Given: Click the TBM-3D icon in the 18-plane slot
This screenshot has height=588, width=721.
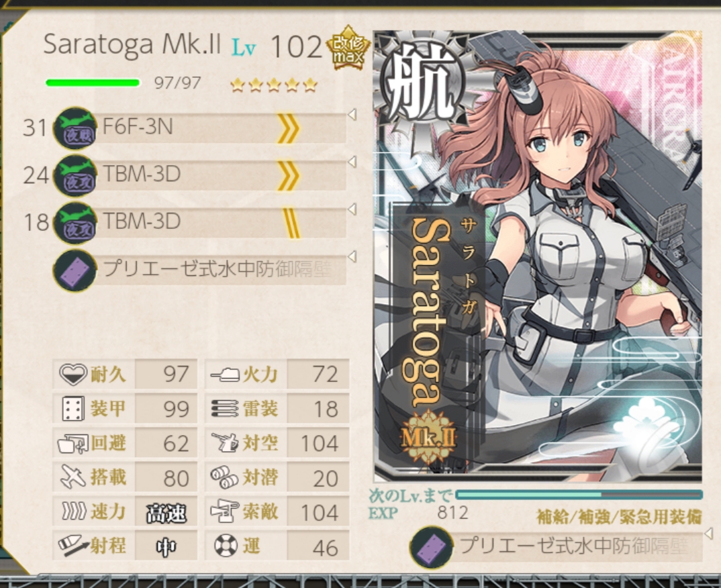Looking at the screenshot, I should (75, 223).
